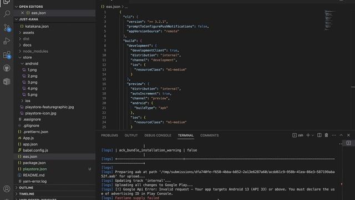Image resolution: width=355 pixels, height=200 pixels.
Task: Open the Search view in activity bar
Action: (x=7, y=14)
